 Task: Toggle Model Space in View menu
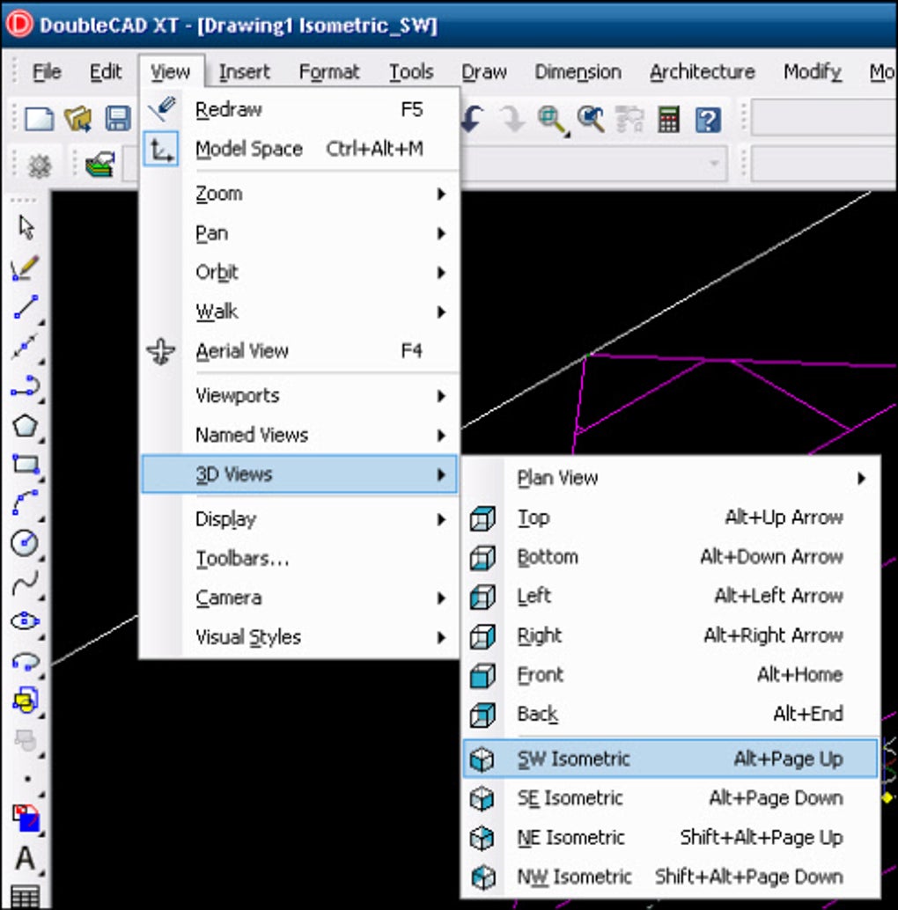[x=299, y=149]
